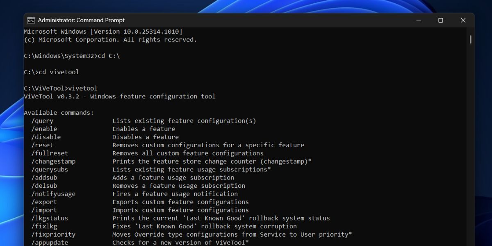The width and height of the screenshot is (492, 246).
Task: Click 'Prints the feature store change counter' description
Action: click(x=212, y=162)
